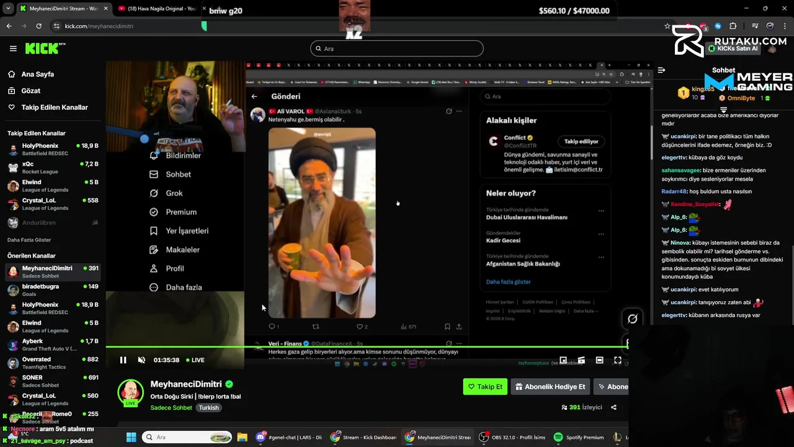Click Bildirimler in streamed X sidebar

click(x=176, y=155)
